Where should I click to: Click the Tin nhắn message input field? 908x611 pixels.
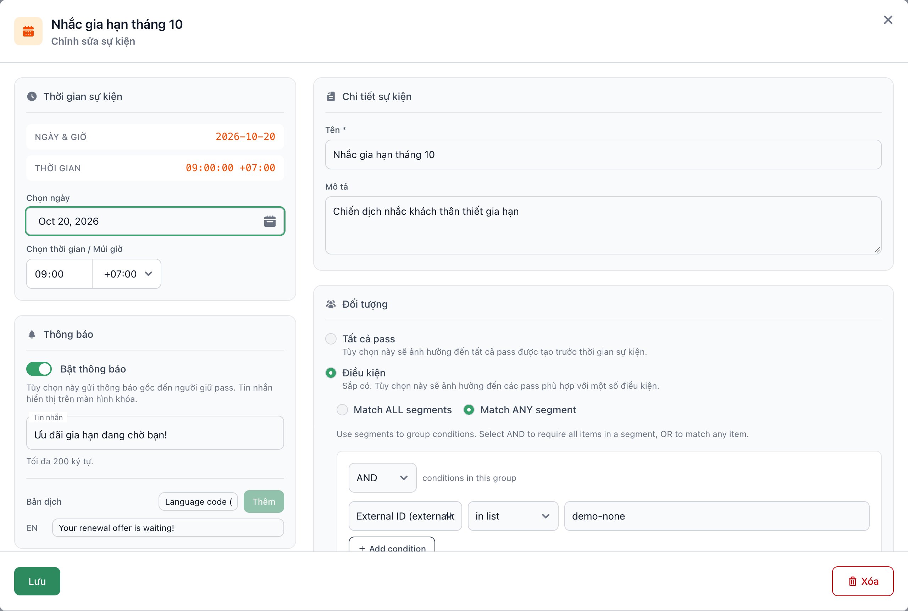pos(155,434)
